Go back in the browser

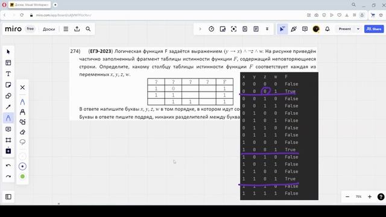point(4,15)
